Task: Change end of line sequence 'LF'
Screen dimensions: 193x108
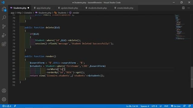Action: [161, 106]
